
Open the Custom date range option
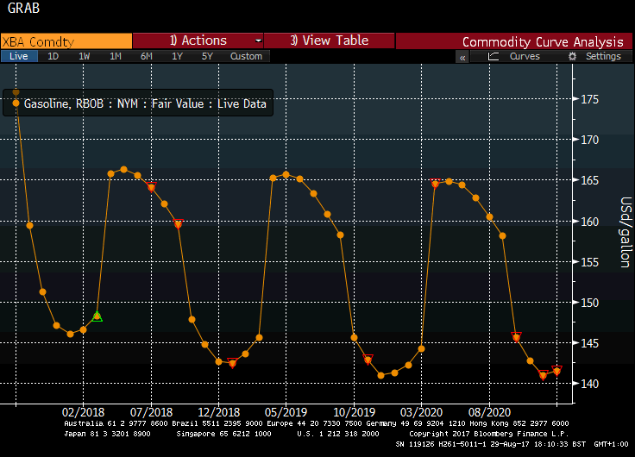pyautogui.click(x=246, y=56)
